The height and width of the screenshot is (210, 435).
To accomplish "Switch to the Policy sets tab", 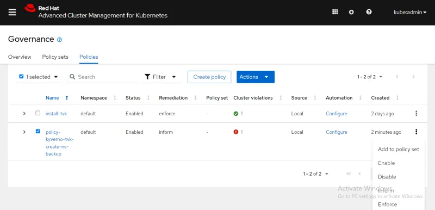I will [x=55, y=57].
